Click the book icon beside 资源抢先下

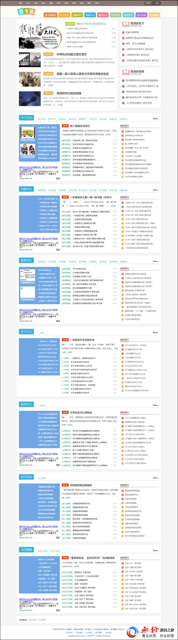(x=126, y=24)
